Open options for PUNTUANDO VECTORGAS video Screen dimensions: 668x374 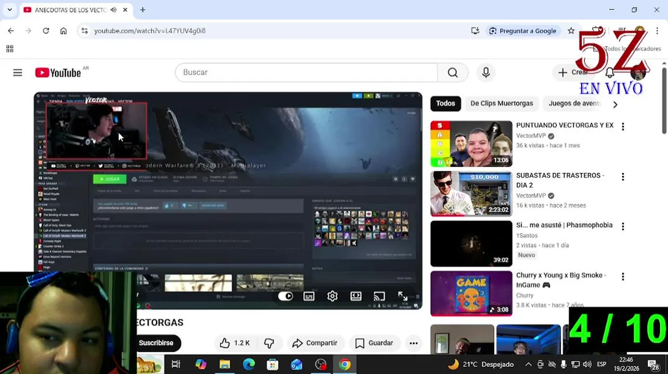point(623,126)
